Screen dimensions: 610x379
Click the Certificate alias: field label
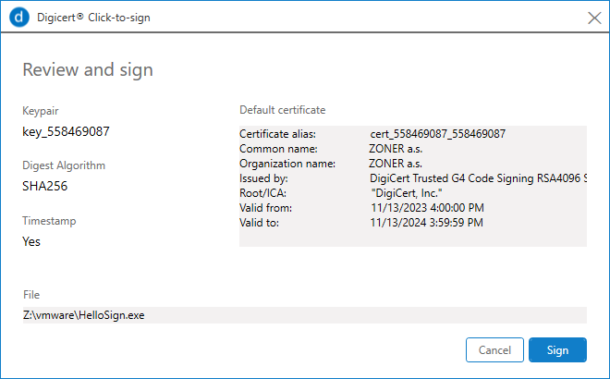278,134
